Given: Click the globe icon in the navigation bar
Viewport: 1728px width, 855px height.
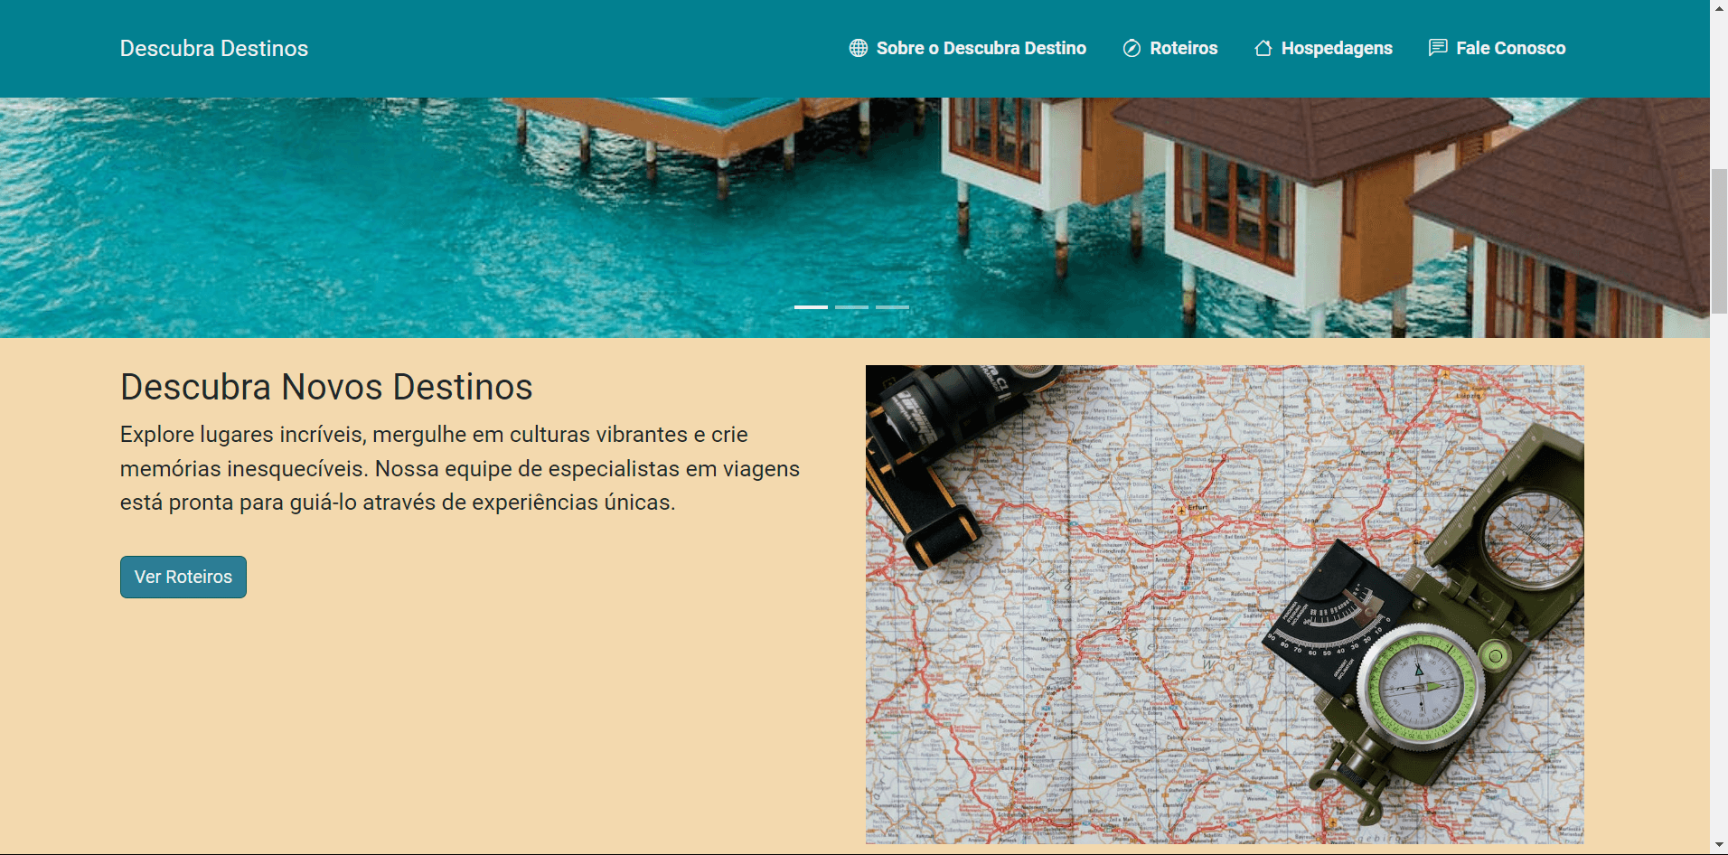Looking at the screenshot, I should (x=857, y=48).
